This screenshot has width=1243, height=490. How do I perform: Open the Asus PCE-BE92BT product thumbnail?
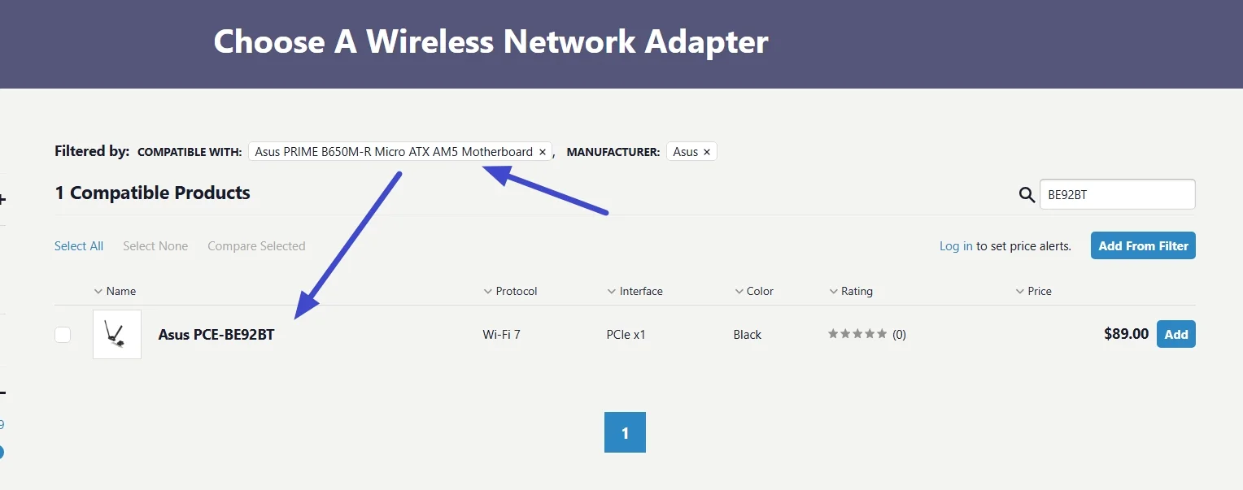117,334
